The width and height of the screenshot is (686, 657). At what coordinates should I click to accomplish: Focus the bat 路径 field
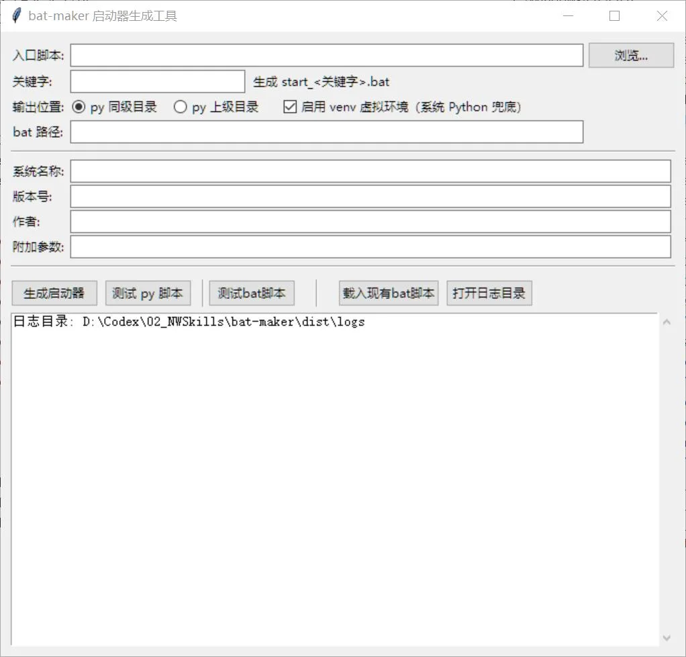[x=327, y=132]
